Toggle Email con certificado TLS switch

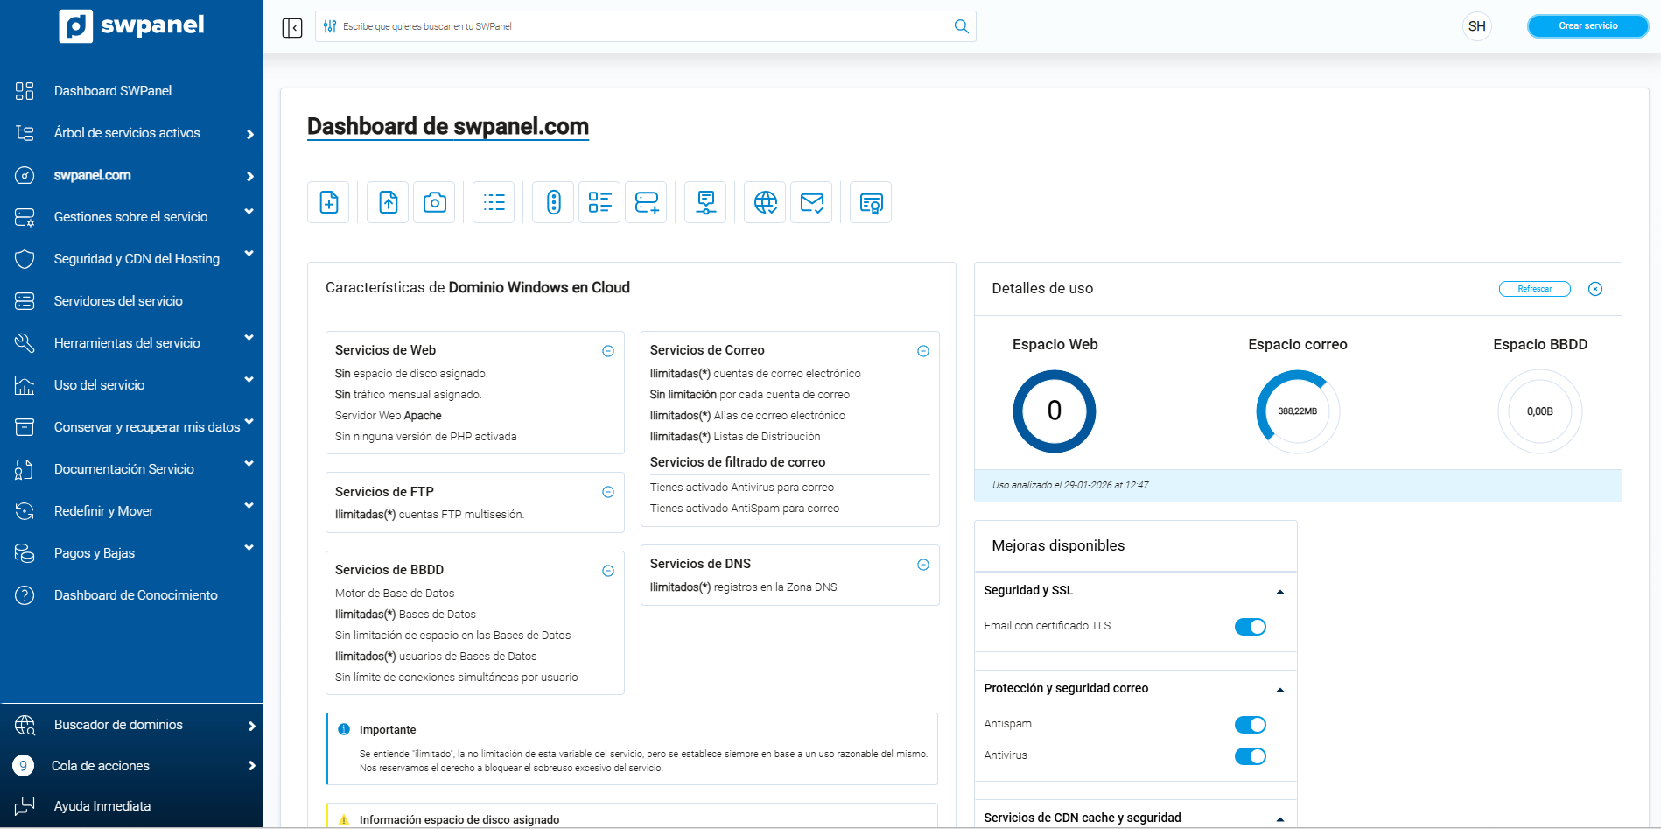1250,627
